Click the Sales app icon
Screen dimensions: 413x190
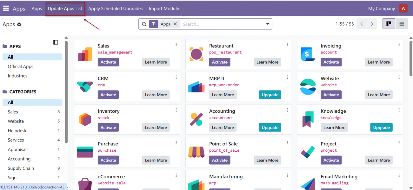85,54
